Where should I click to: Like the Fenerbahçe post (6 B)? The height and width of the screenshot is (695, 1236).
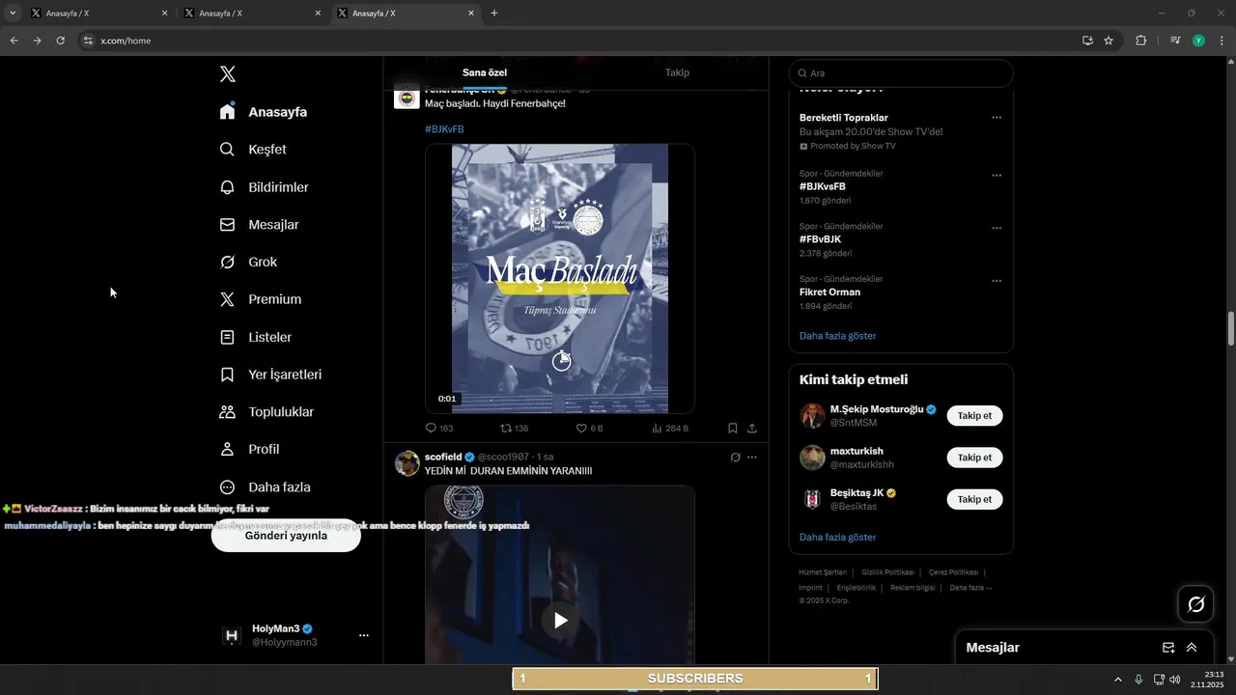590,428
